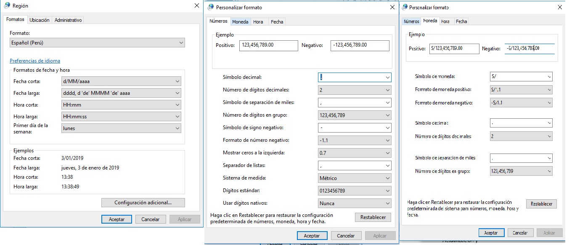Click globe icon of right Personalizar formato window

pos(405,7)
